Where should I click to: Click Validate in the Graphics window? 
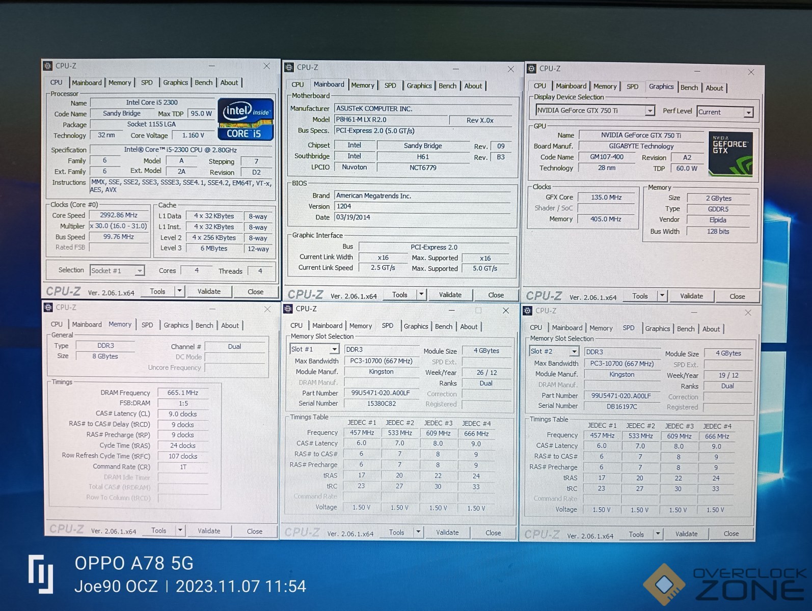coord(692,296)
